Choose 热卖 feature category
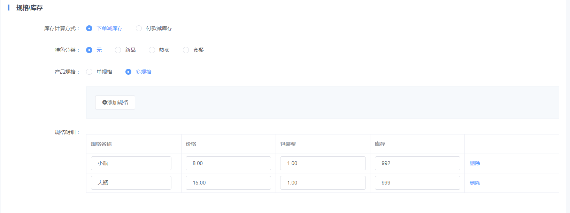570x213 pixels. tap(152, 50)
